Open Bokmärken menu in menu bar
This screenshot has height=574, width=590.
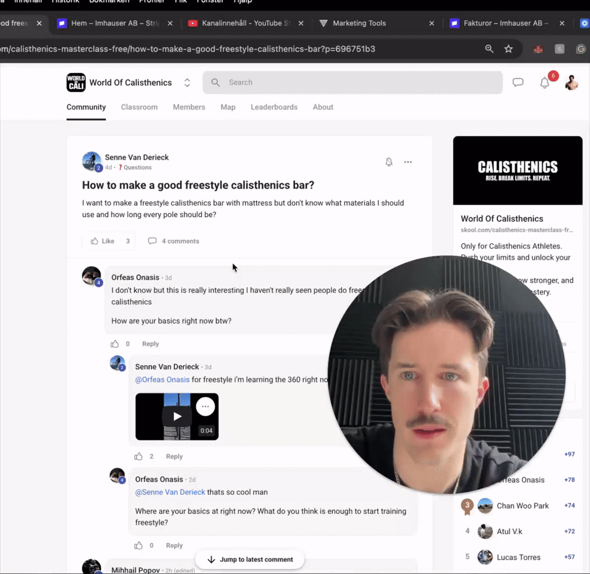coord(109,2)
